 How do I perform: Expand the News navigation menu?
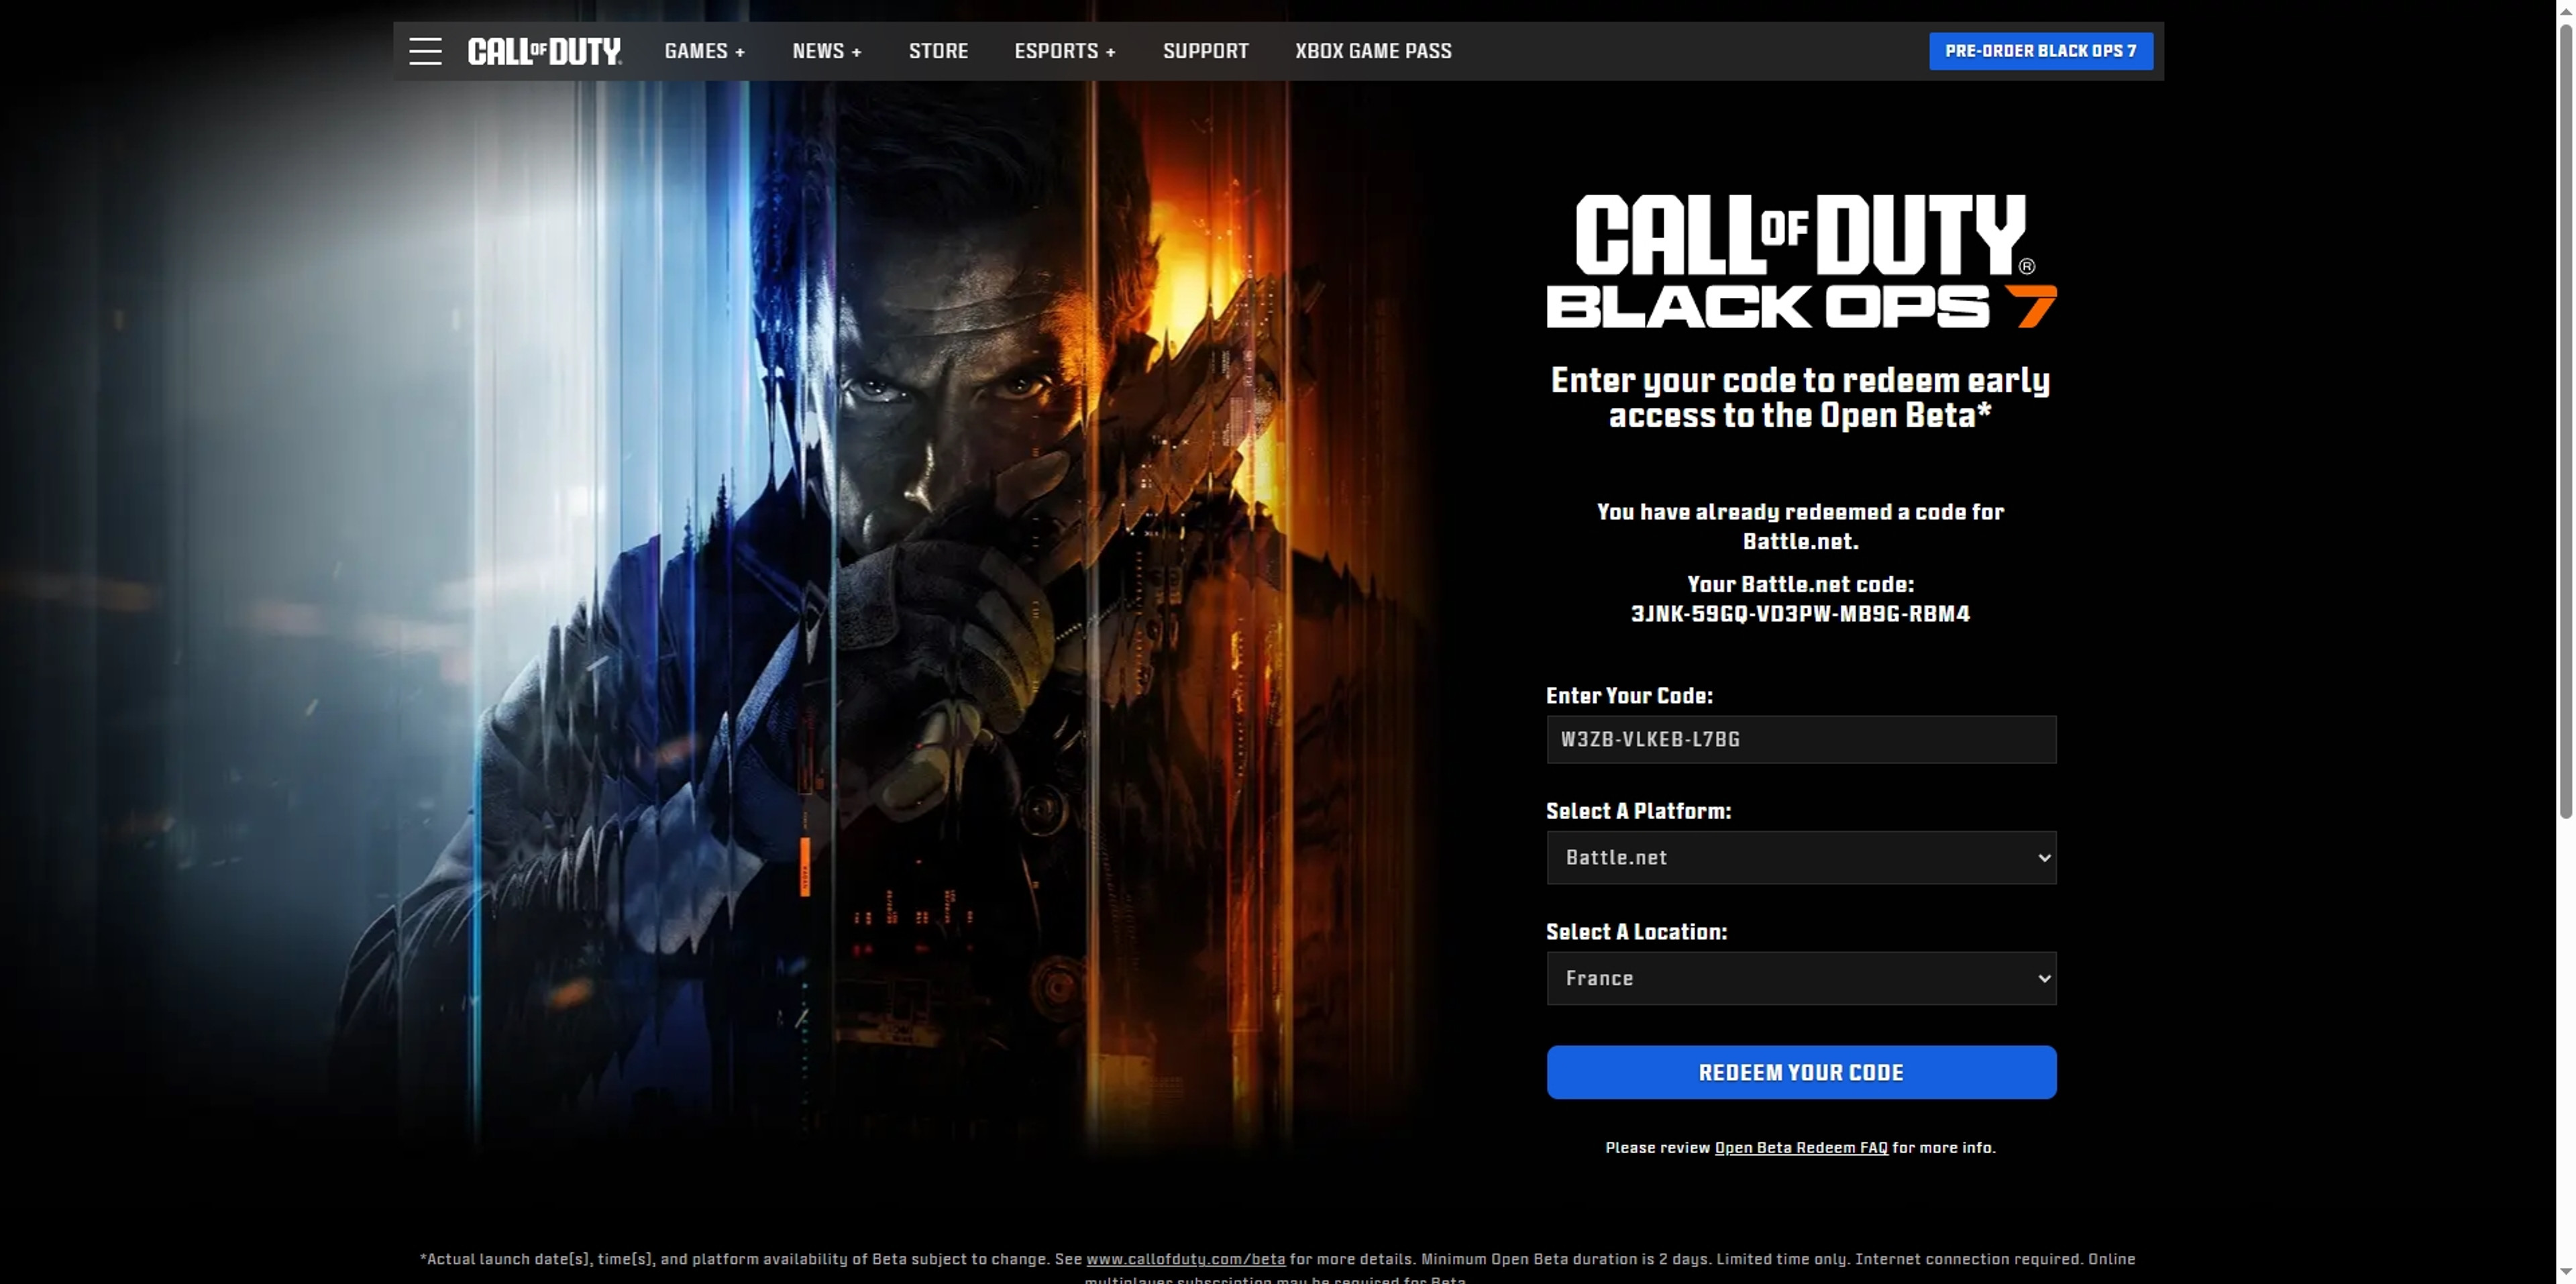coord(826,51)
